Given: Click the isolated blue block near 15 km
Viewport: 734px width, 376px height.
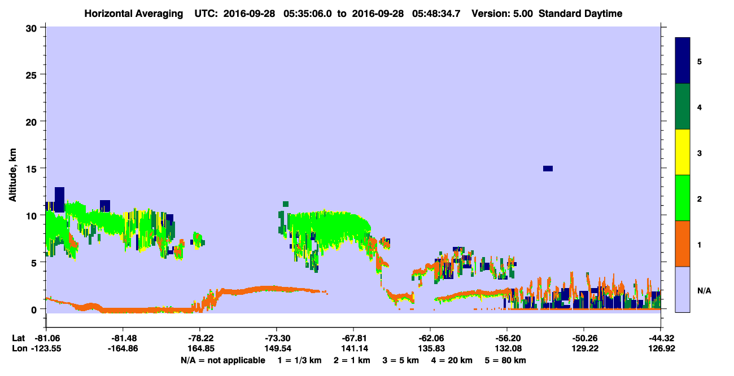Looking at the screenshot, I should [548, 169].
